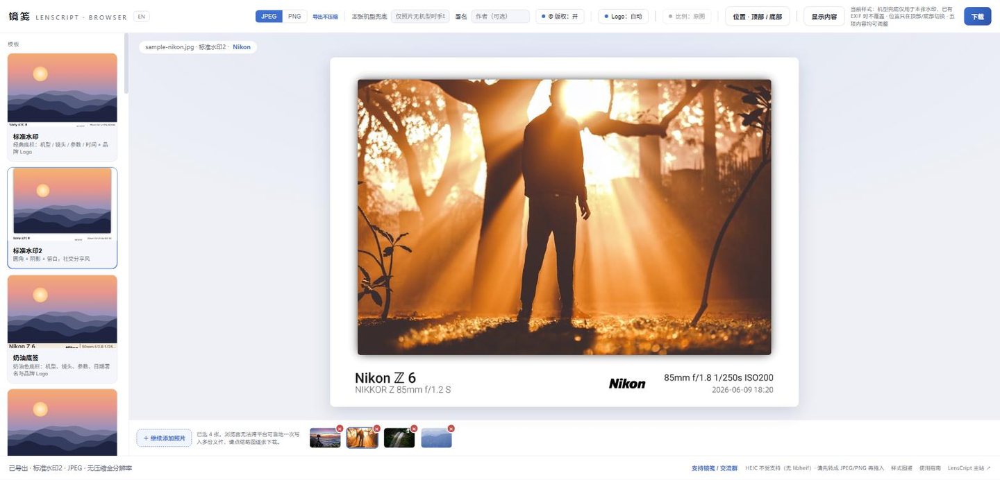1000x480 pixels.
Task: Click the 2026-06-09 18:20 timestamp
Action: tap(742, 390)
